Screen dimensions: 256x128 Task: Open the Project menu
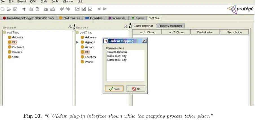click(x=22, y=1)
